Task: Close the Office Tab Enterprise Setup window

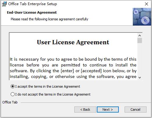Action: pyautogui.click(x=147, y=4)
